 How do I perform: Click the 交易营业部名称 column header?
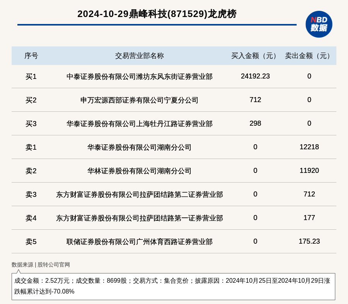tap(139, 56)
